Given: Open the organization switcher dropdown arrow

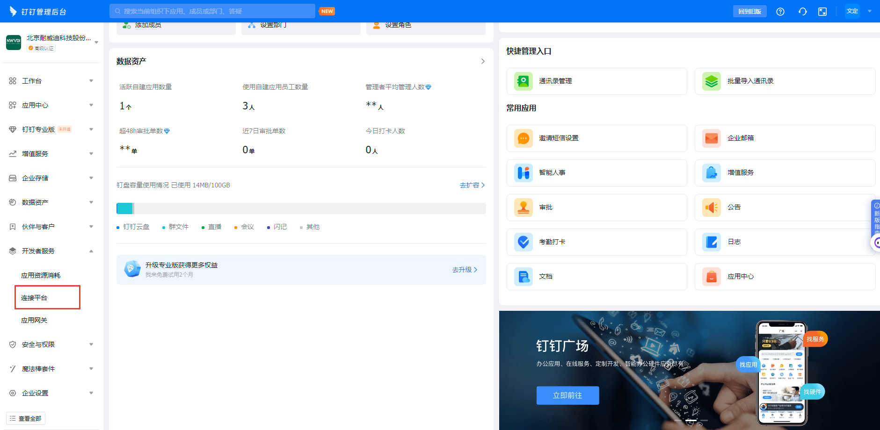Looking at the screenshot, I should [96, 43].
